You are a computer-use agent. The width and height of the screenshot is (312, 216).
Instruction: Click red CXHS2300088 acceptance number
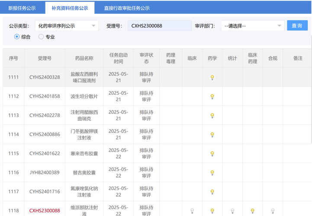[45, 211]
